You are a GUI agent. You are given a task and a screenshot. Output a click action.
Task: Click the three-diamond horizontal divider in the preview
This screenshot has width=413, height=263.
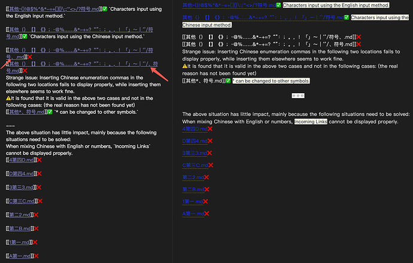tap(298, 95)
